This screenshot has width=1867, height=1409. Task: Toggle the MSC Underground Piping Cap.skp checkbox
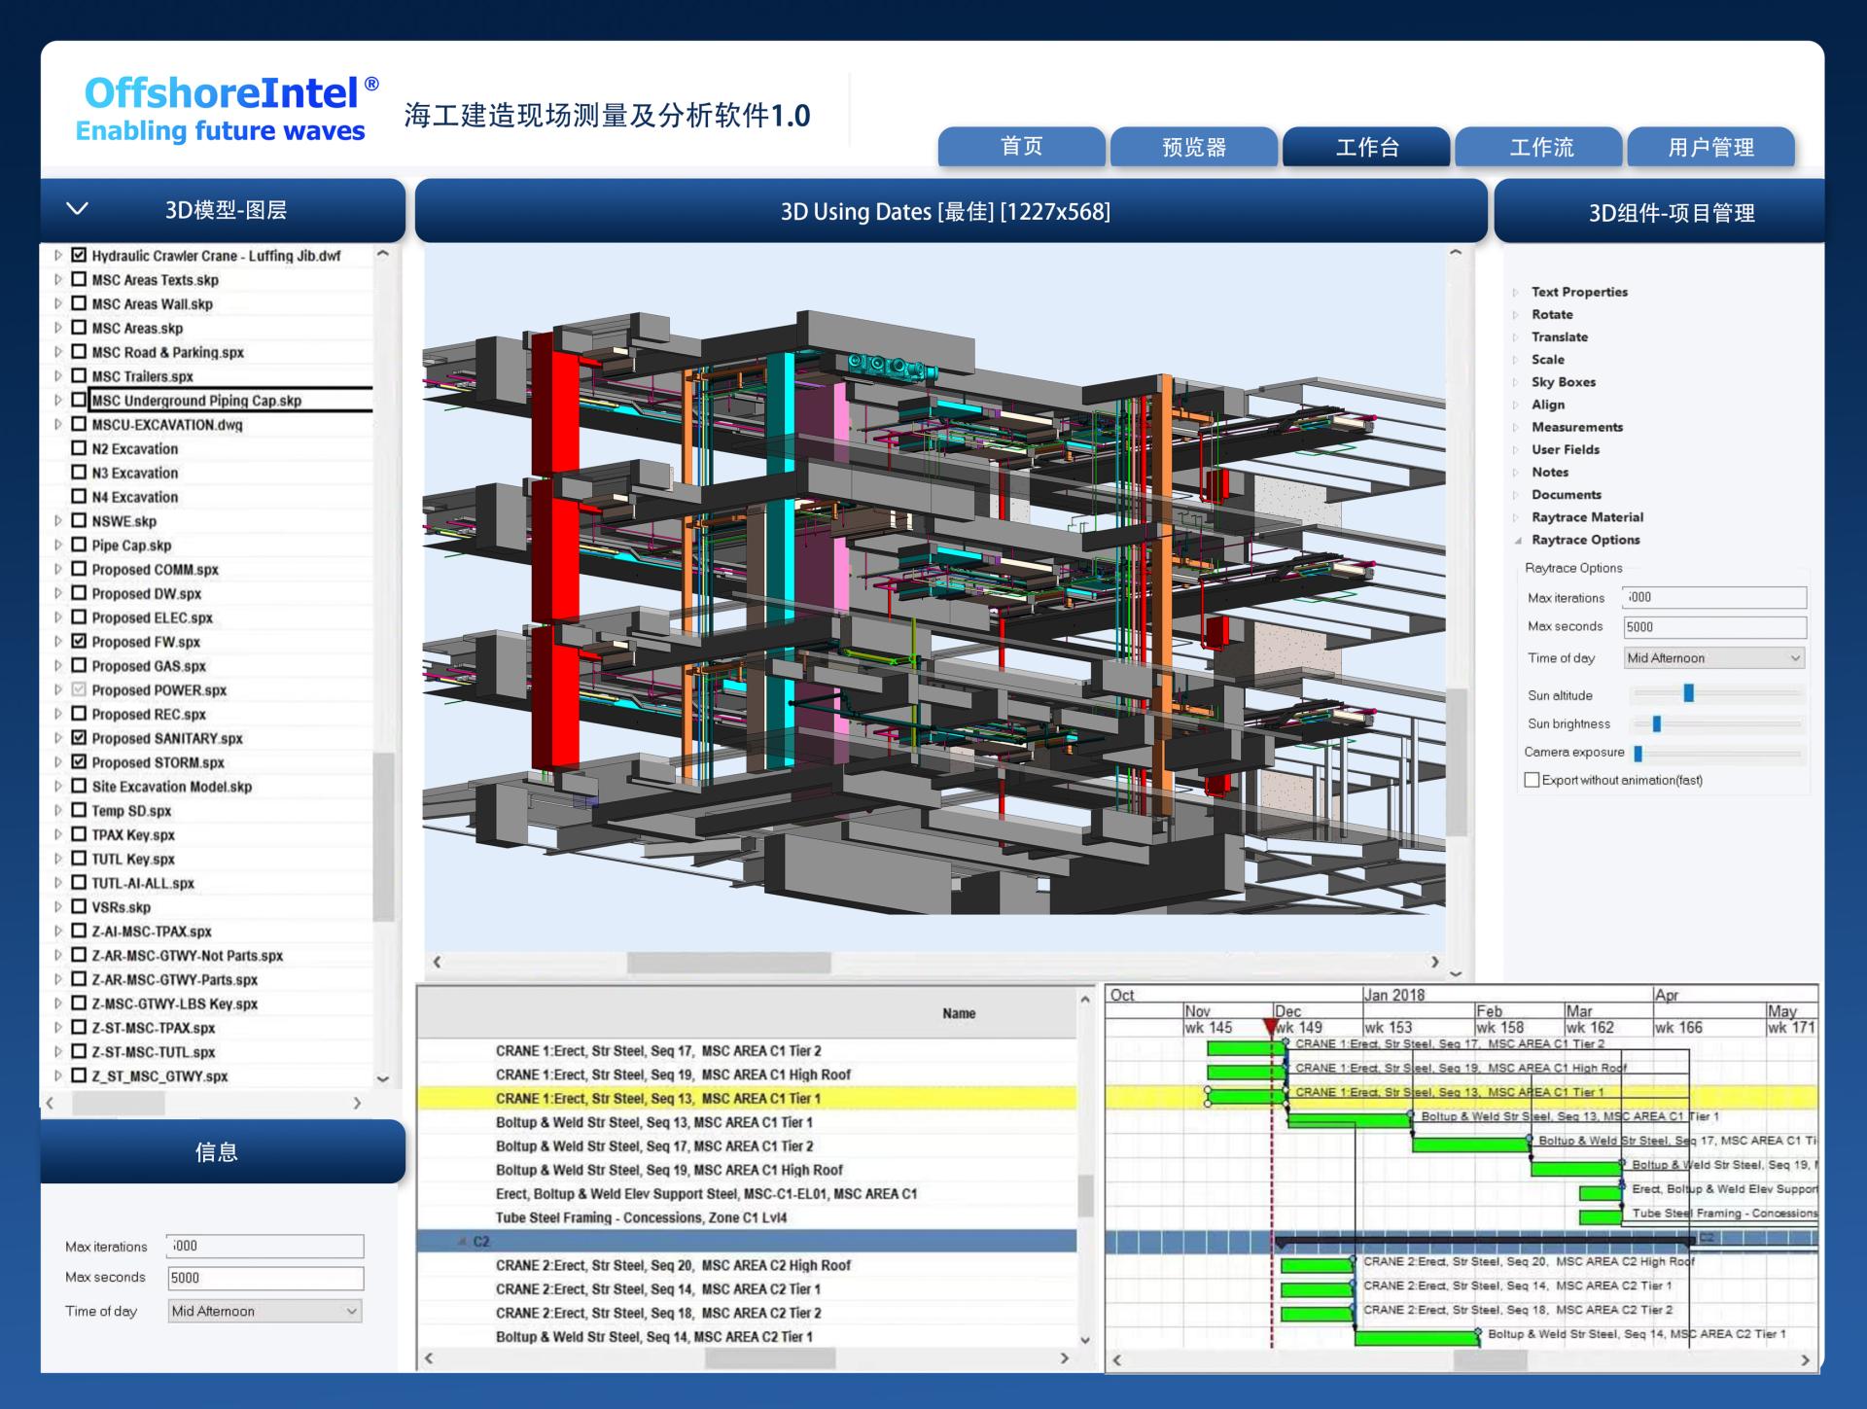[x=80, y=400]
